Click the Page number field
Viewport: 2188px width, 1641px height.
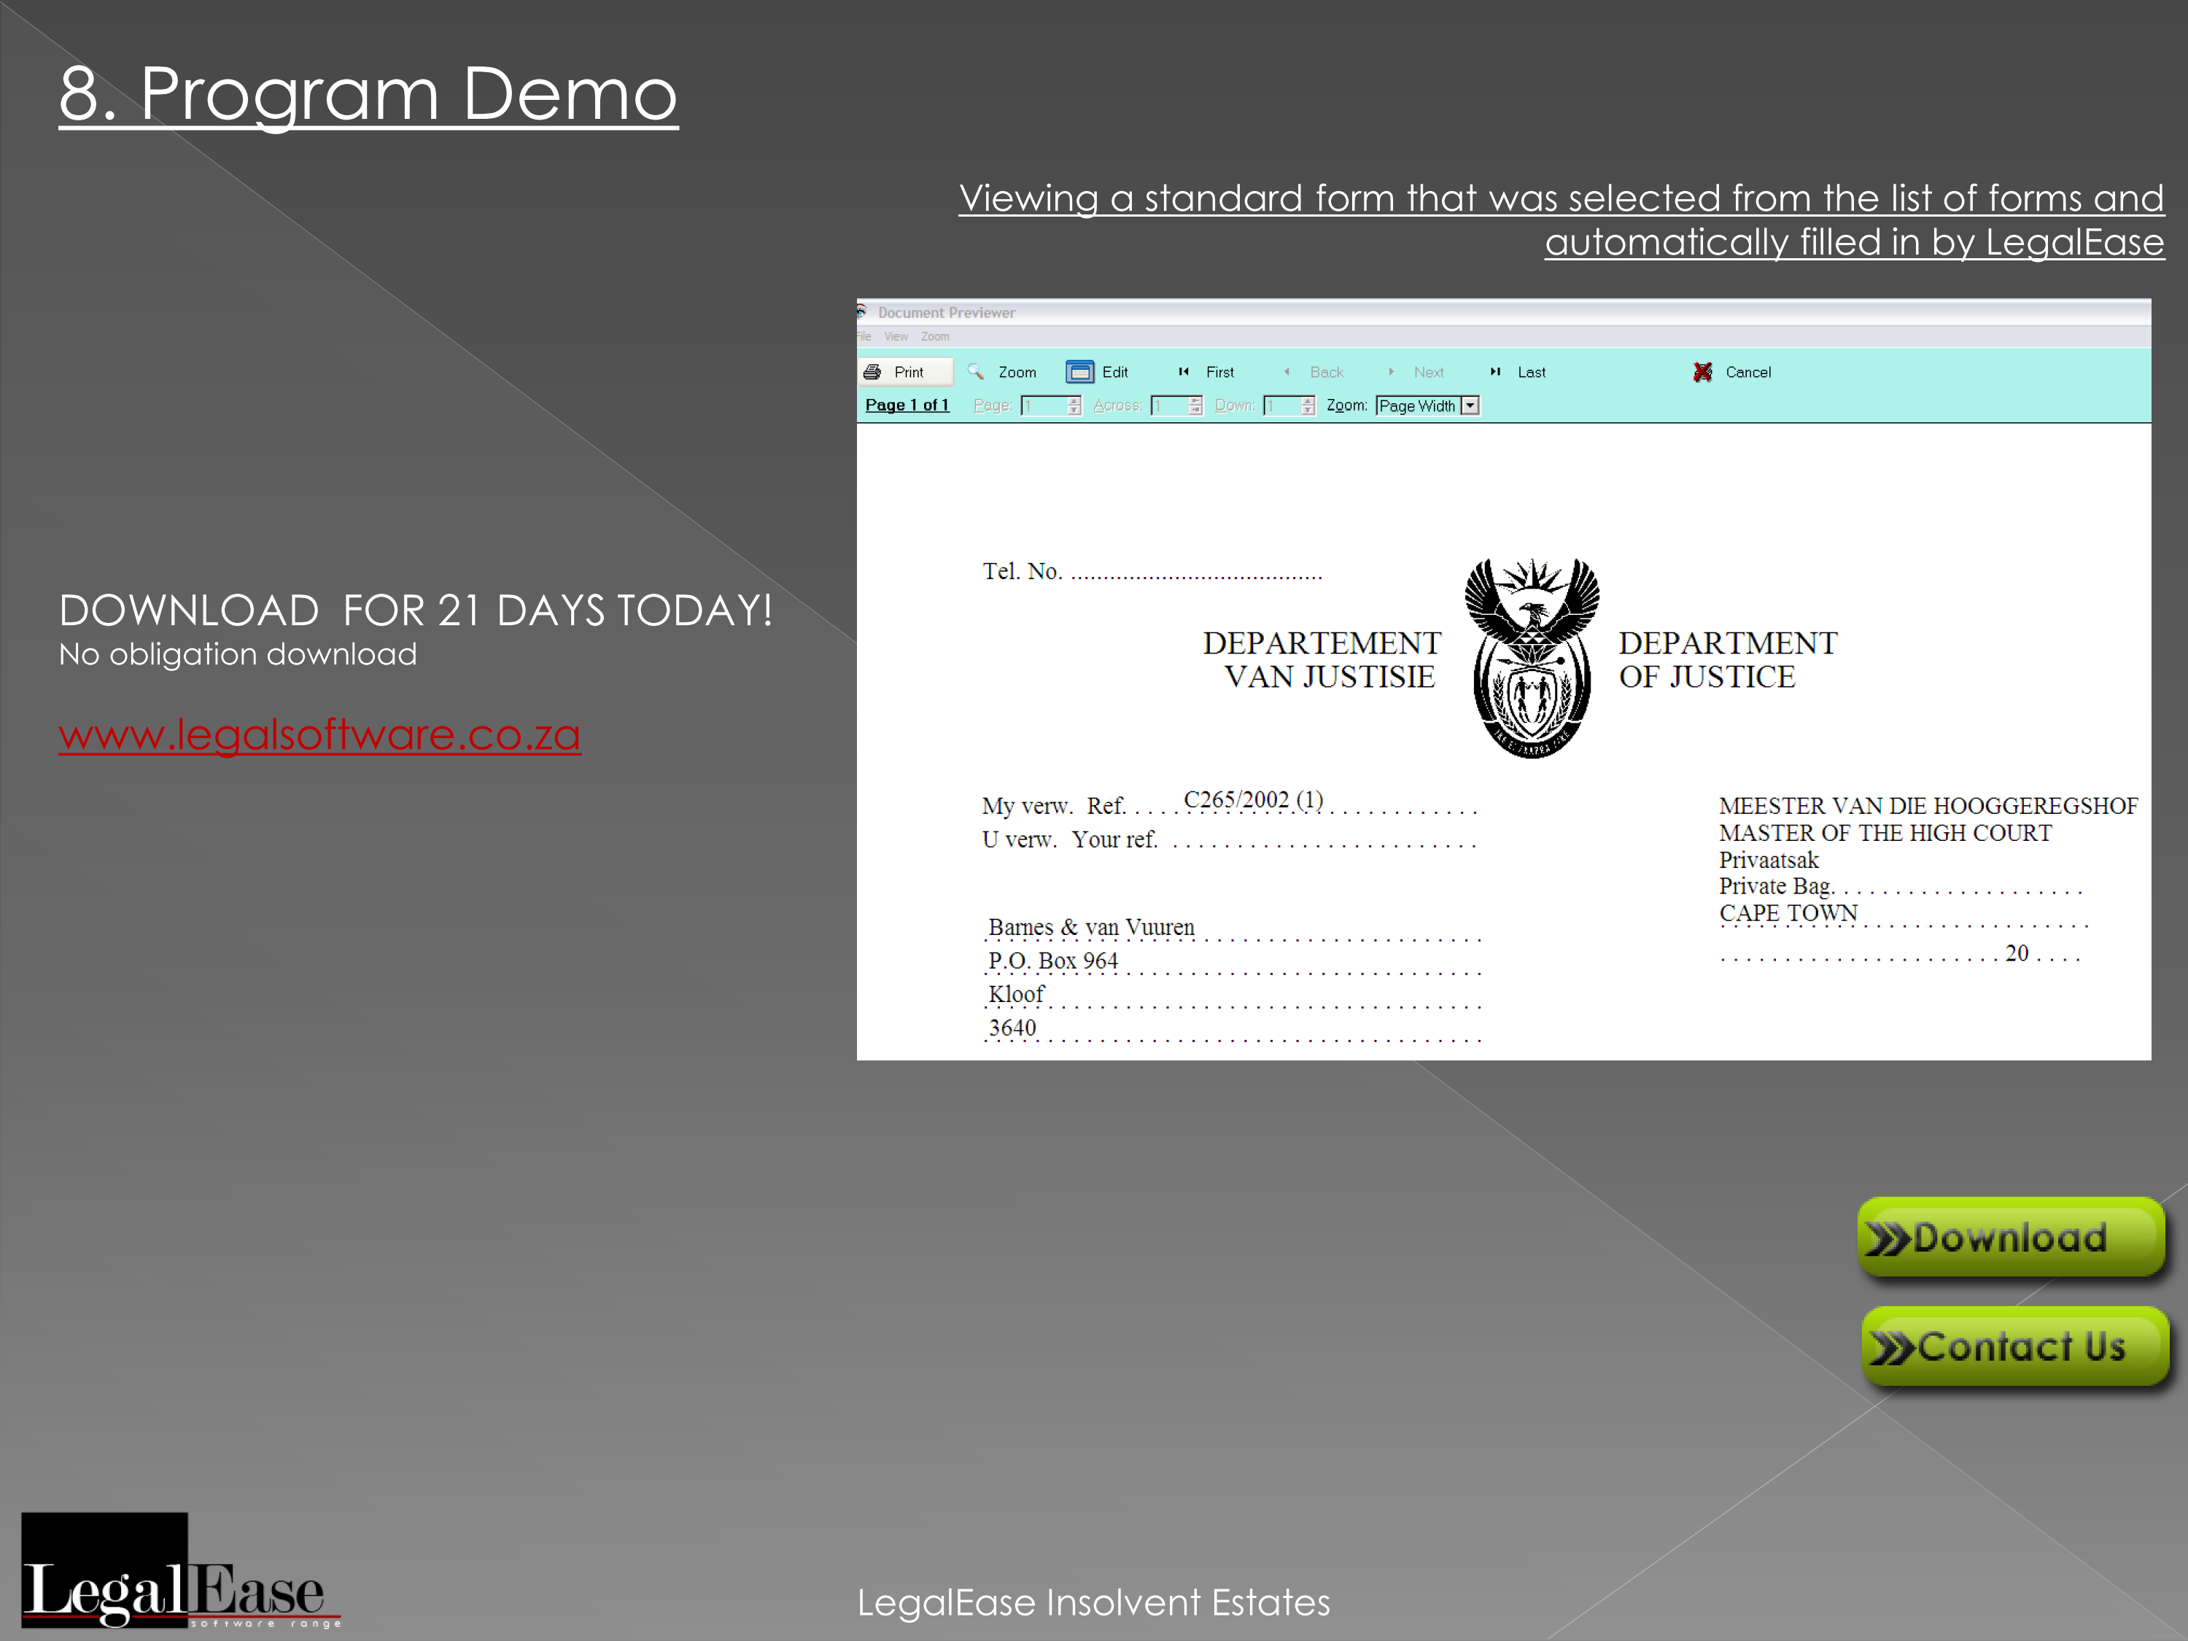click(x=1044, y=406)
